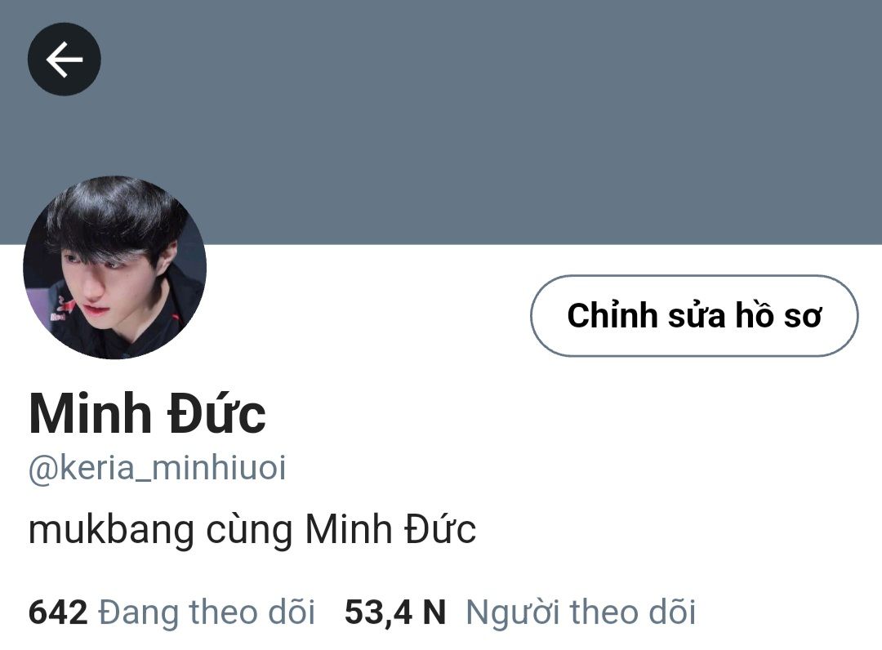Click the bio text mukbang cùng Minh Đức
The width and height of the screenshot is (882, 650).
click(252, 530)
